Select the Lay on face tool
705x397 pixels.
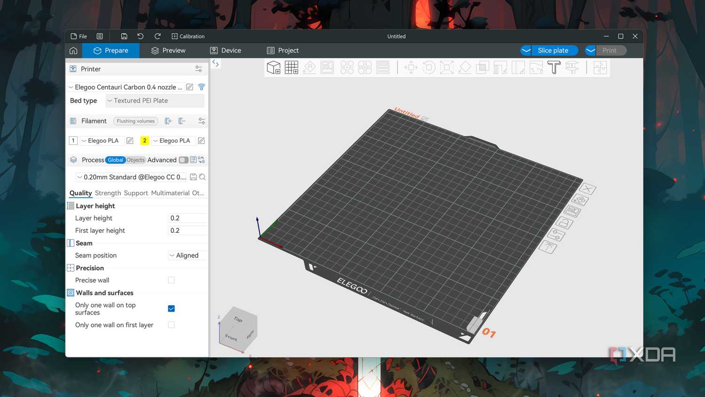point(464,68)
